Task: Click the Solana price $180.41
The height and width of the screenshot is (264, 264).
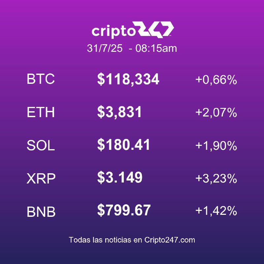Action: pyautogui.click(x=123, y=145)
